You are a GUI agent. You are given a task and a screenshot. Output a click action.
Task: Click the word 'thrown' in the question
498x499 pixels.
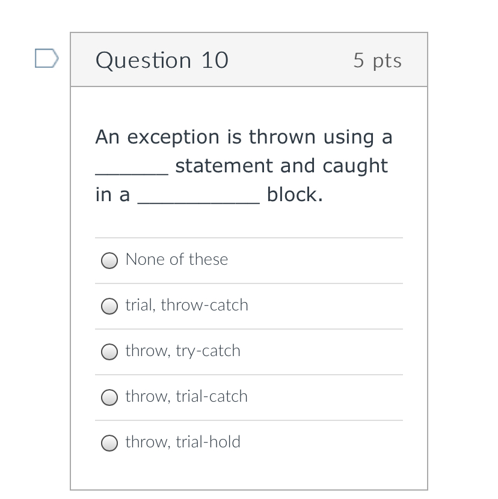coord(283,138)
